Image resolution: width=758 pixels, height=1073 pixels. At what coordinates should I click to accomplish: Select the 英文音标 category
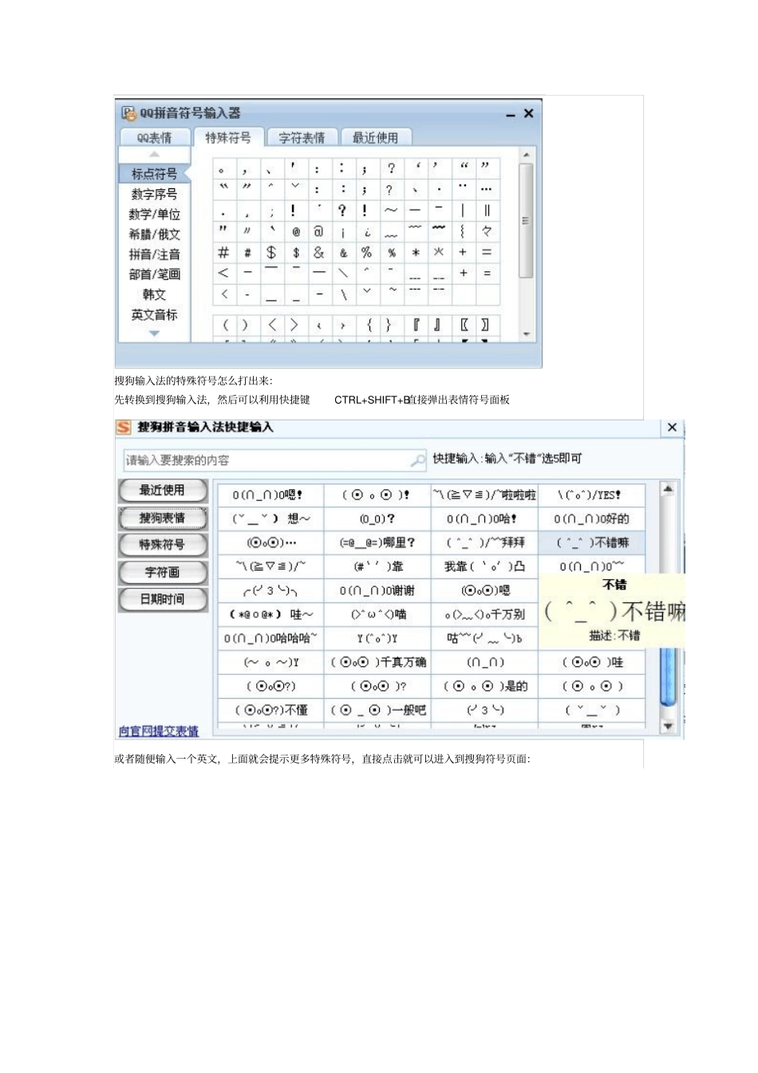click(154, 314)
